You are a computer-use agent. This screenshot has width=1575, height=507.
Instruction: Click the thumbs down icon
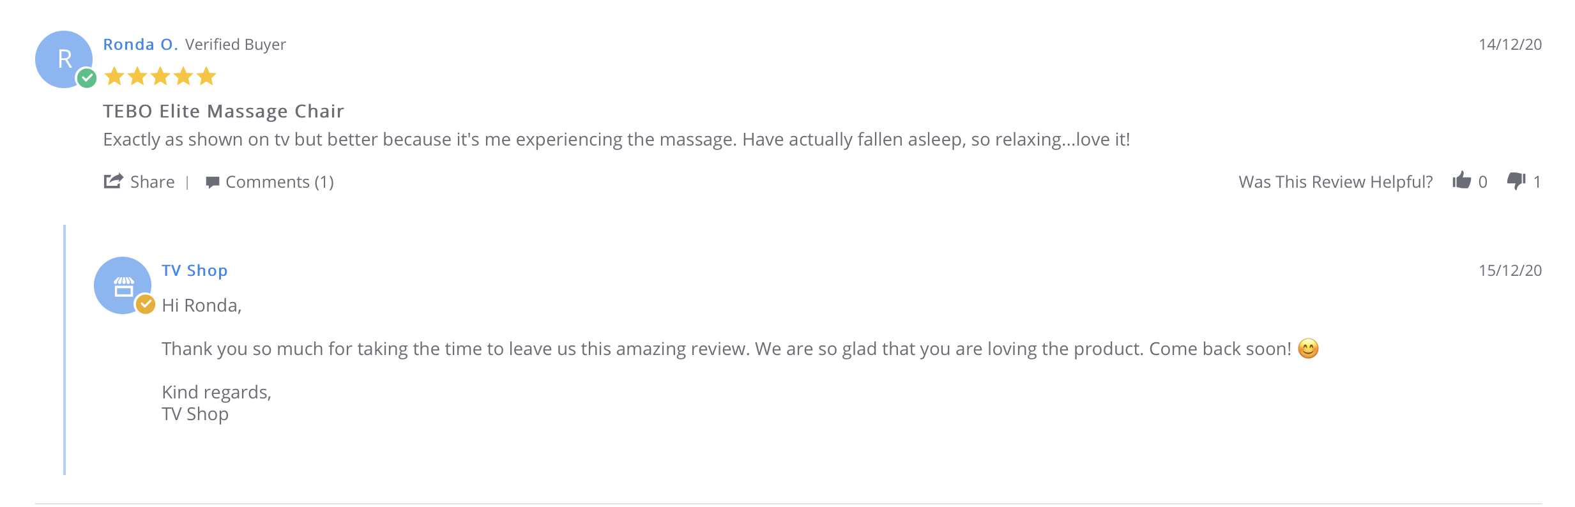[1516, 181]
